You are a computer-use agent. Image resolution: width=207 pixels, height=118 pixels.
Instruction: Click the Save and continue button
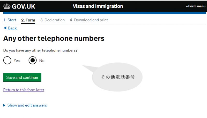[x=22, y=77]
